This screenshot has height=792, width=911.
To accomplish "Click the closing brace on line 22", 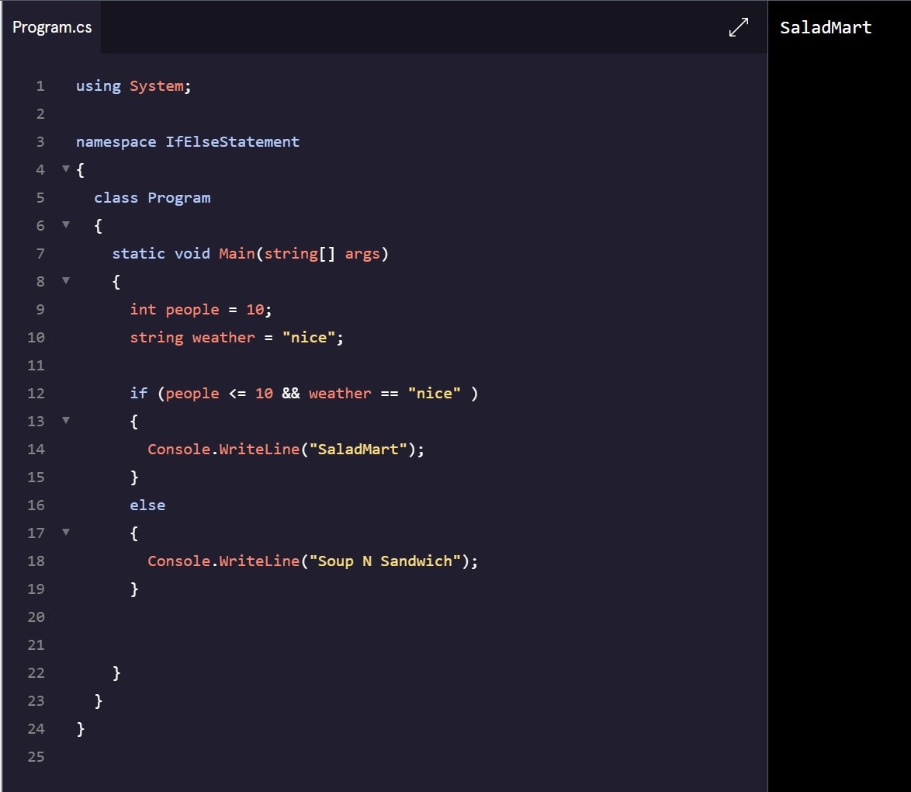I will [x=116, y=672].
